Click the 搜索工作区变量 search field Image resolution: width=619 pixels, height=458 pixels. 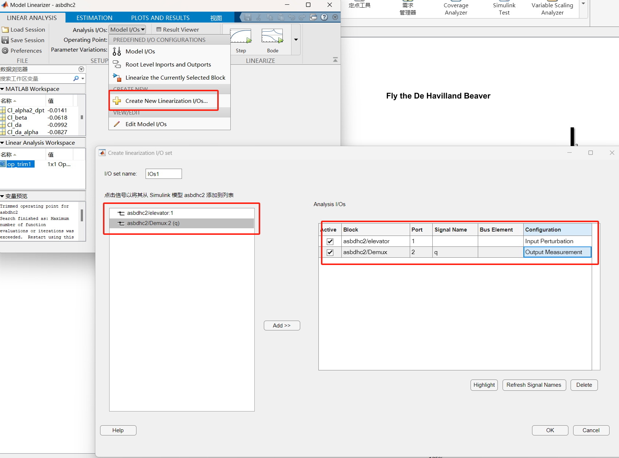(36, 79)
